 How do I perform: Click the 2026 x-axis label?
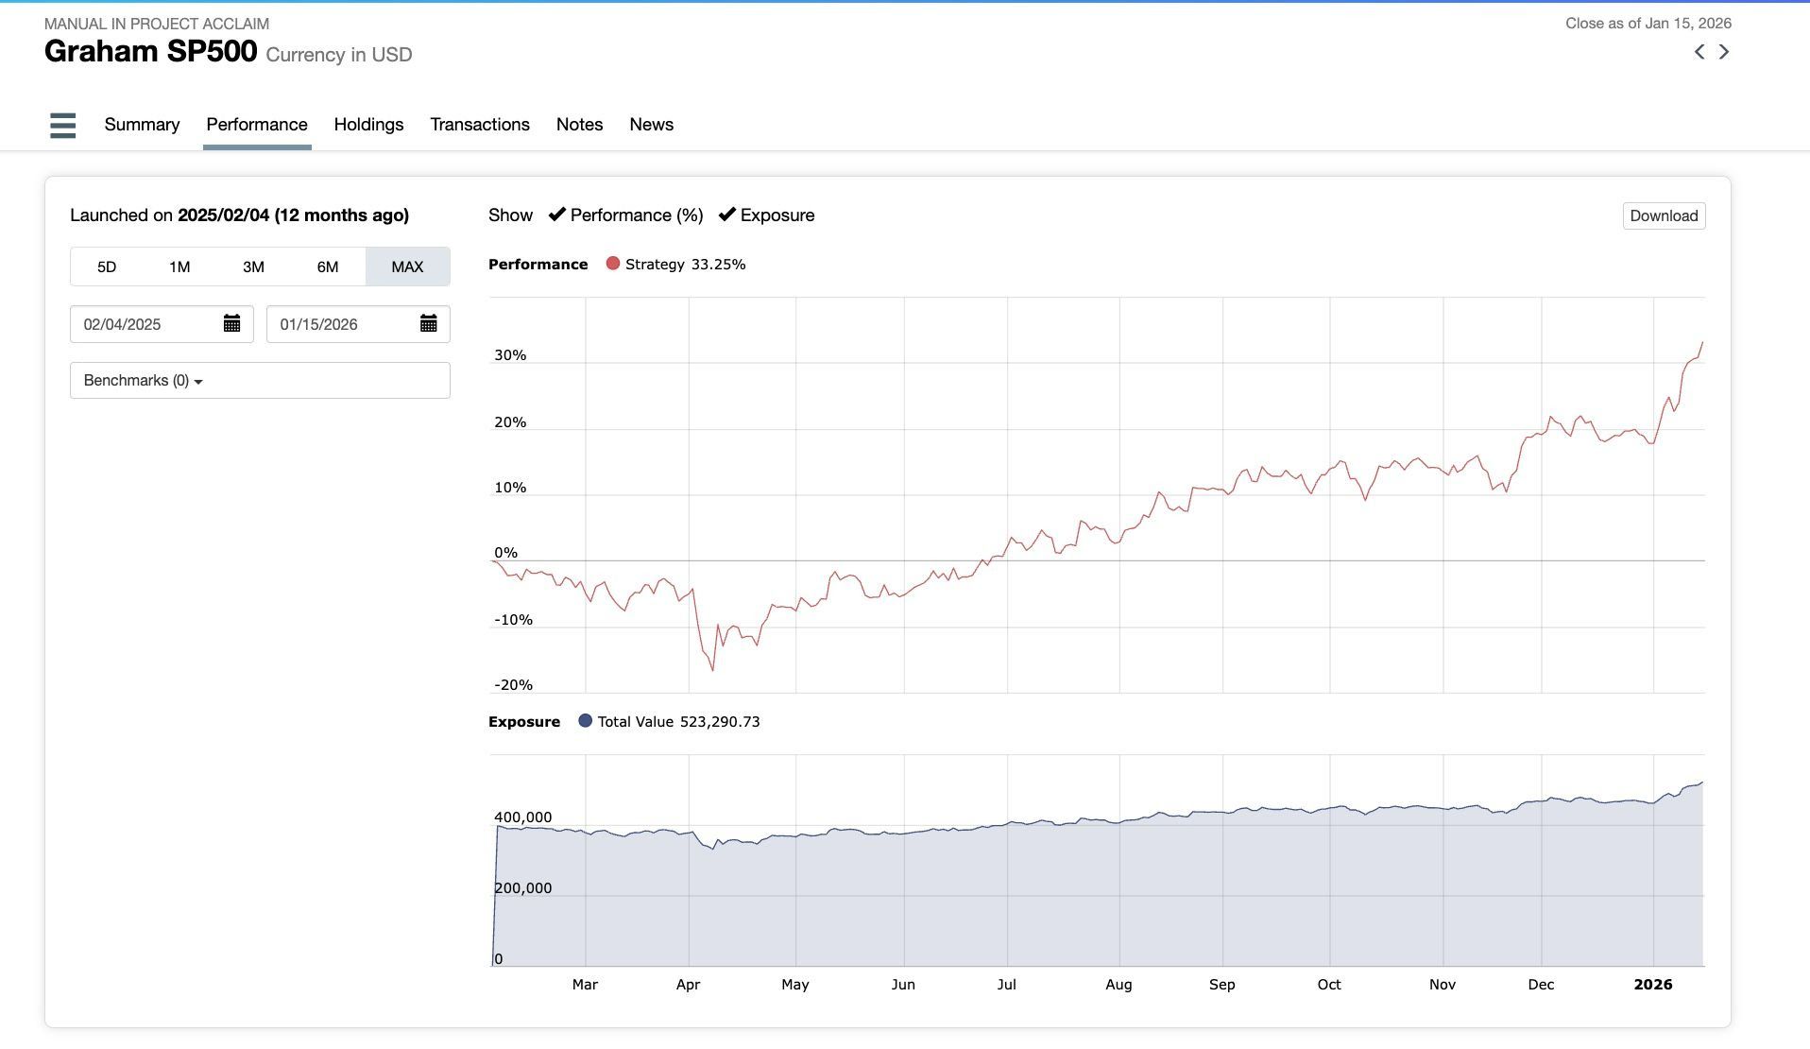click(1653, 985)
